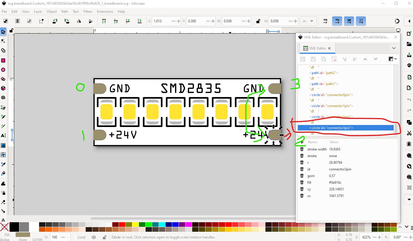Select the Rectangle tool
Screen dimensions: 413x241
pos(3,60)
